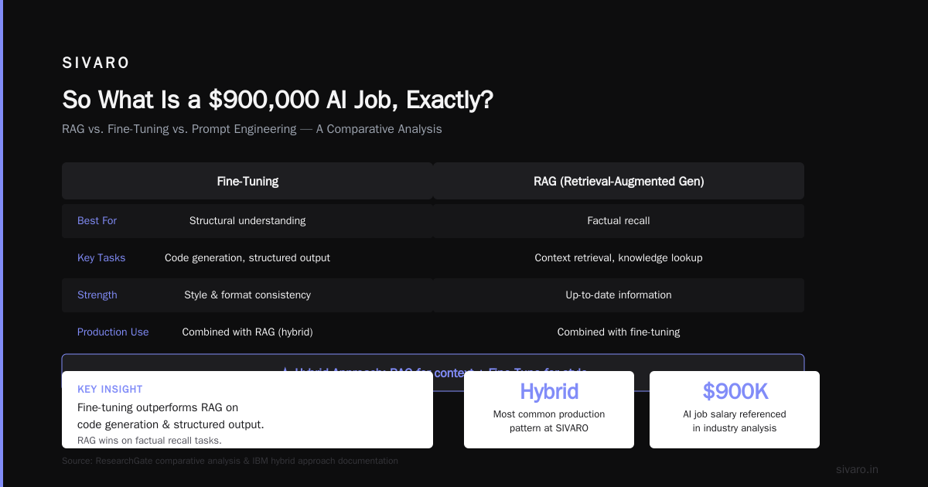
Task: Click 'Up-to-date information' cell
Action: point(619,295)
